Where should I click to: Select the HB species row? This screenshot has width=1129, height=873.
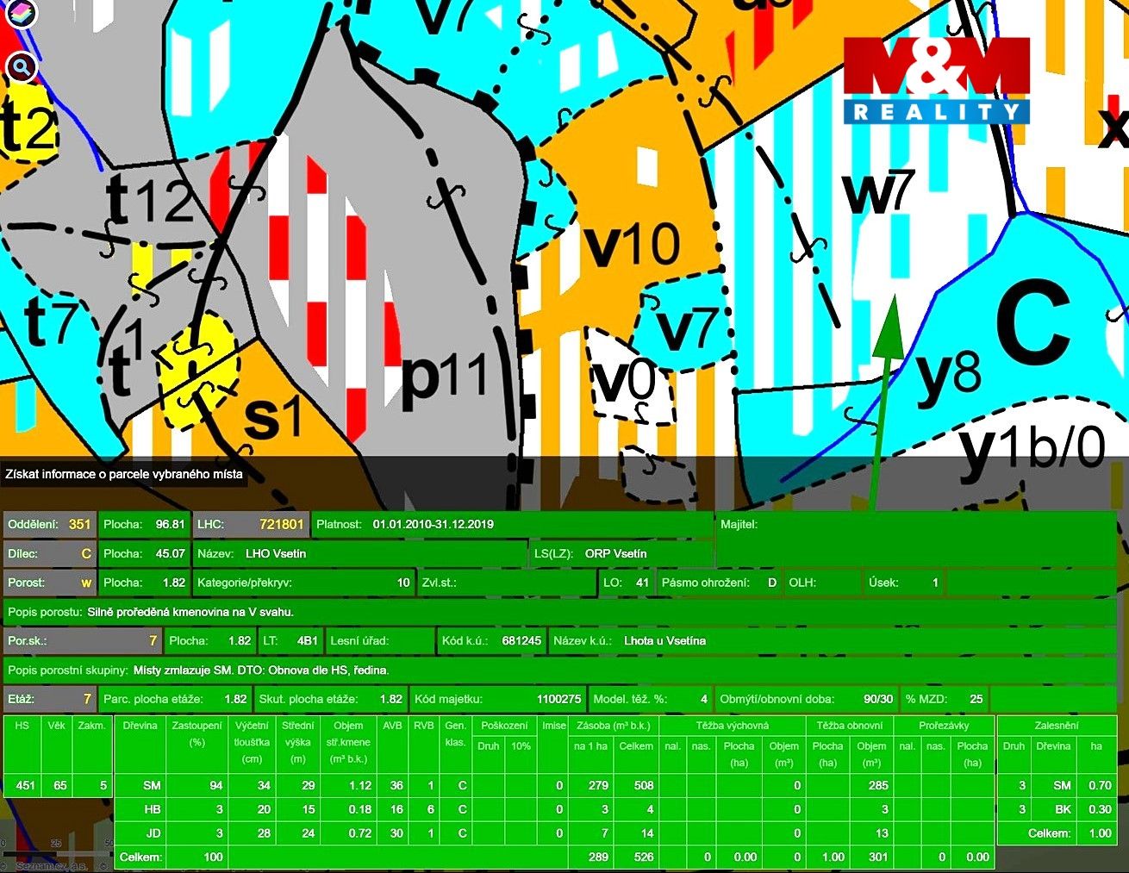pyautogui.click(x=152, y=809)
